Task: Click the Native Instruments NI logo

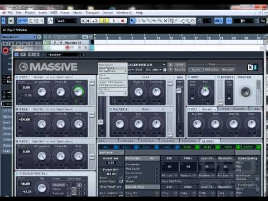Action: [252, 67]
